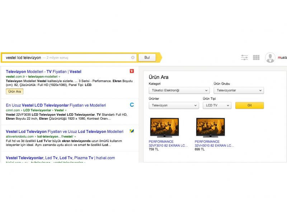This screenshot has height=215, width=287.
Task: Click the username text beside the avatar
Action: pos(282,58)
